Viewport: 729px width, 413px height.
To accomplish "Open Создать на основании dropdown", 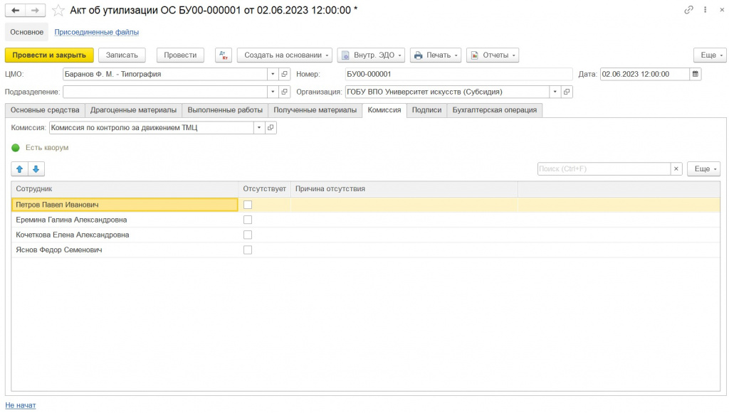I will [x=285, y=55].
